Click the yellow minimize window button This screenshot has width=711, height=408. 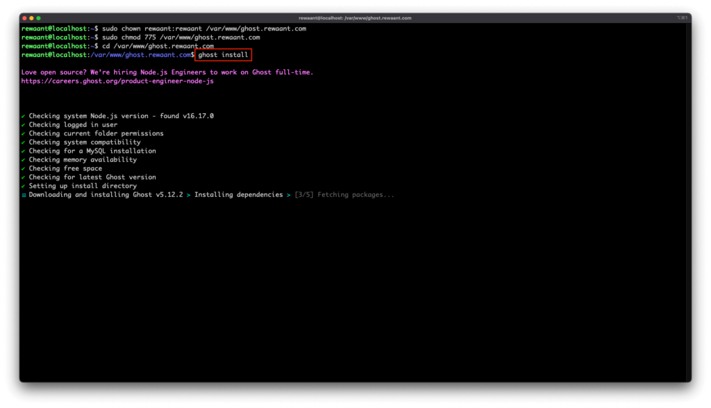click(31, 18)
